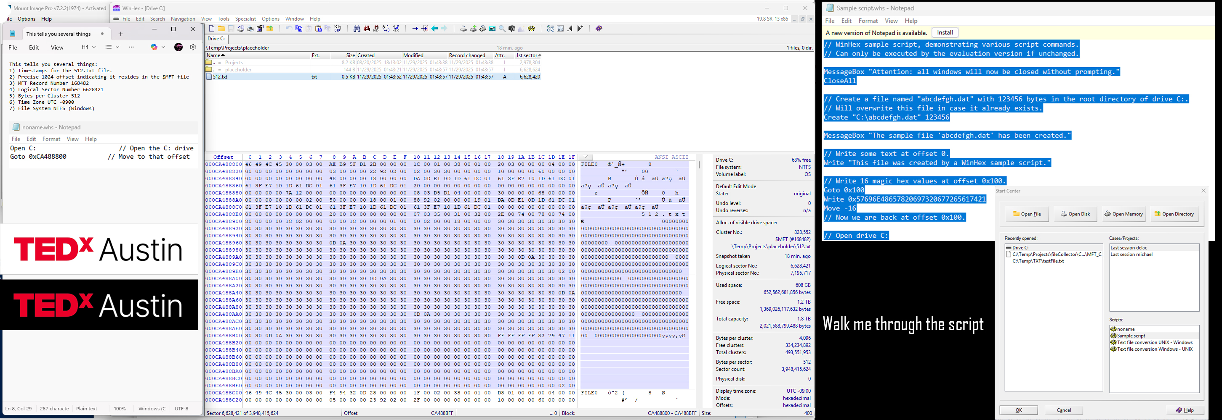
Task: Open the Go To Offset arrow tool
Action: (415, 29)
